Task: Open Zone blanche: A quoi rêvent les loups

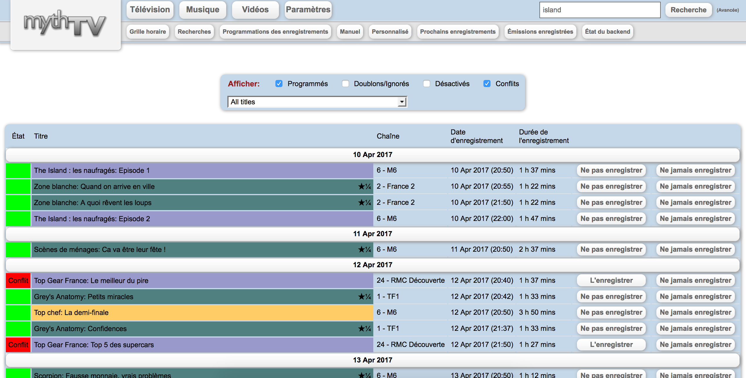Action: (93, 203)
